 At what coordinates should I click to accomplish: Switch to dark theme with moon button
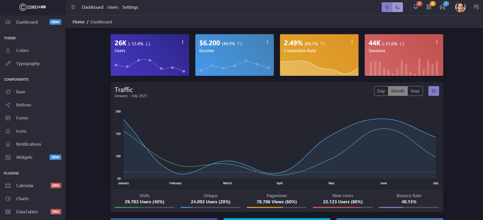[x=398, y=7]
